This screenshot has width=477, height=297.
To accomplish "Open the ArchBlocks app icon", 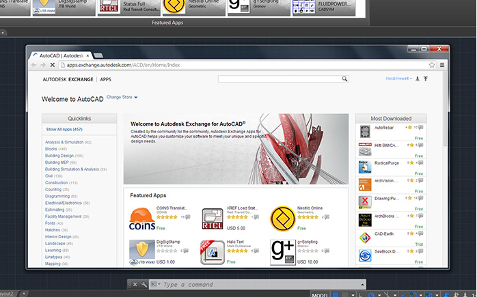I will [x=365, y=220].
